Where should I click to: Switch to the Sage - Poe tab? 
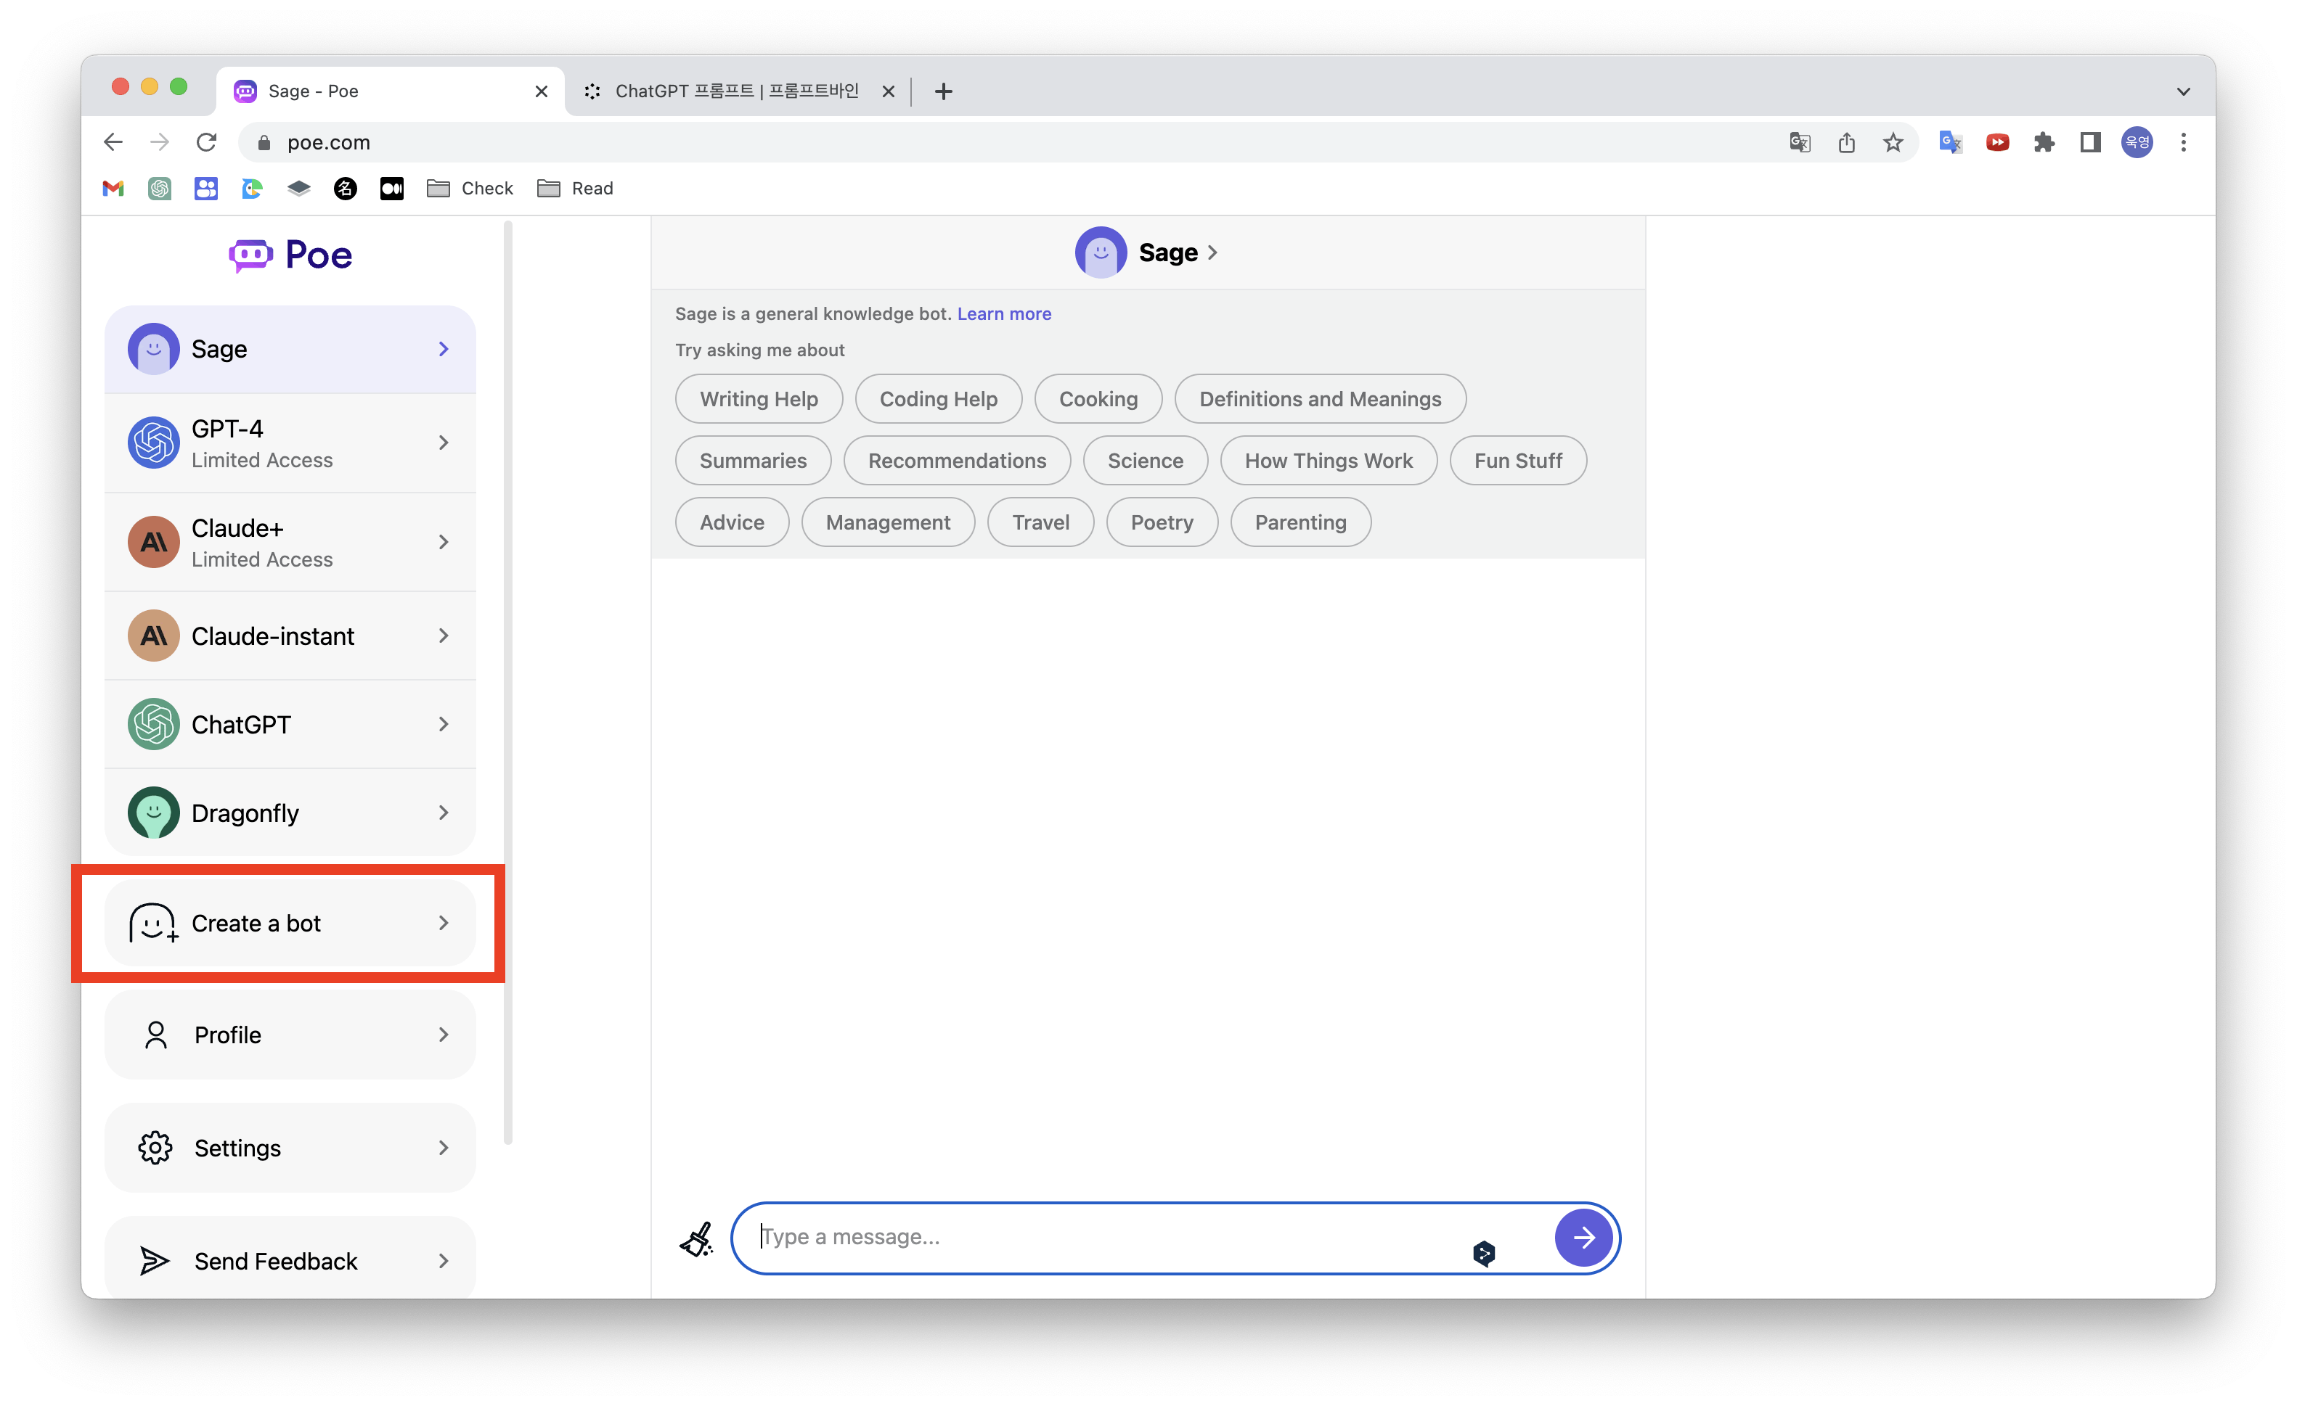pos(391,91)
